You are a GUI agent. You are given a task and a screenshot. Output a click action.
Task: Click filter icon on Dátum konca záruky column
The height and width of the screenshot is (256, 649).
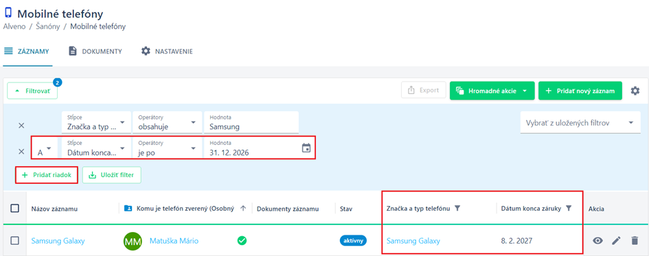click(x=568, y=209)
